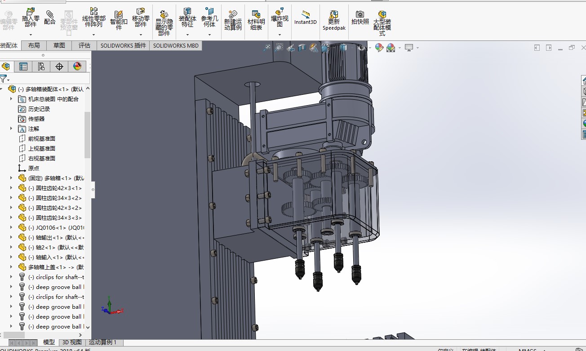This screenshot has height=351, width=586.
Task: Open Custom Properties task pane icon
Action: (x=583, y=134)
